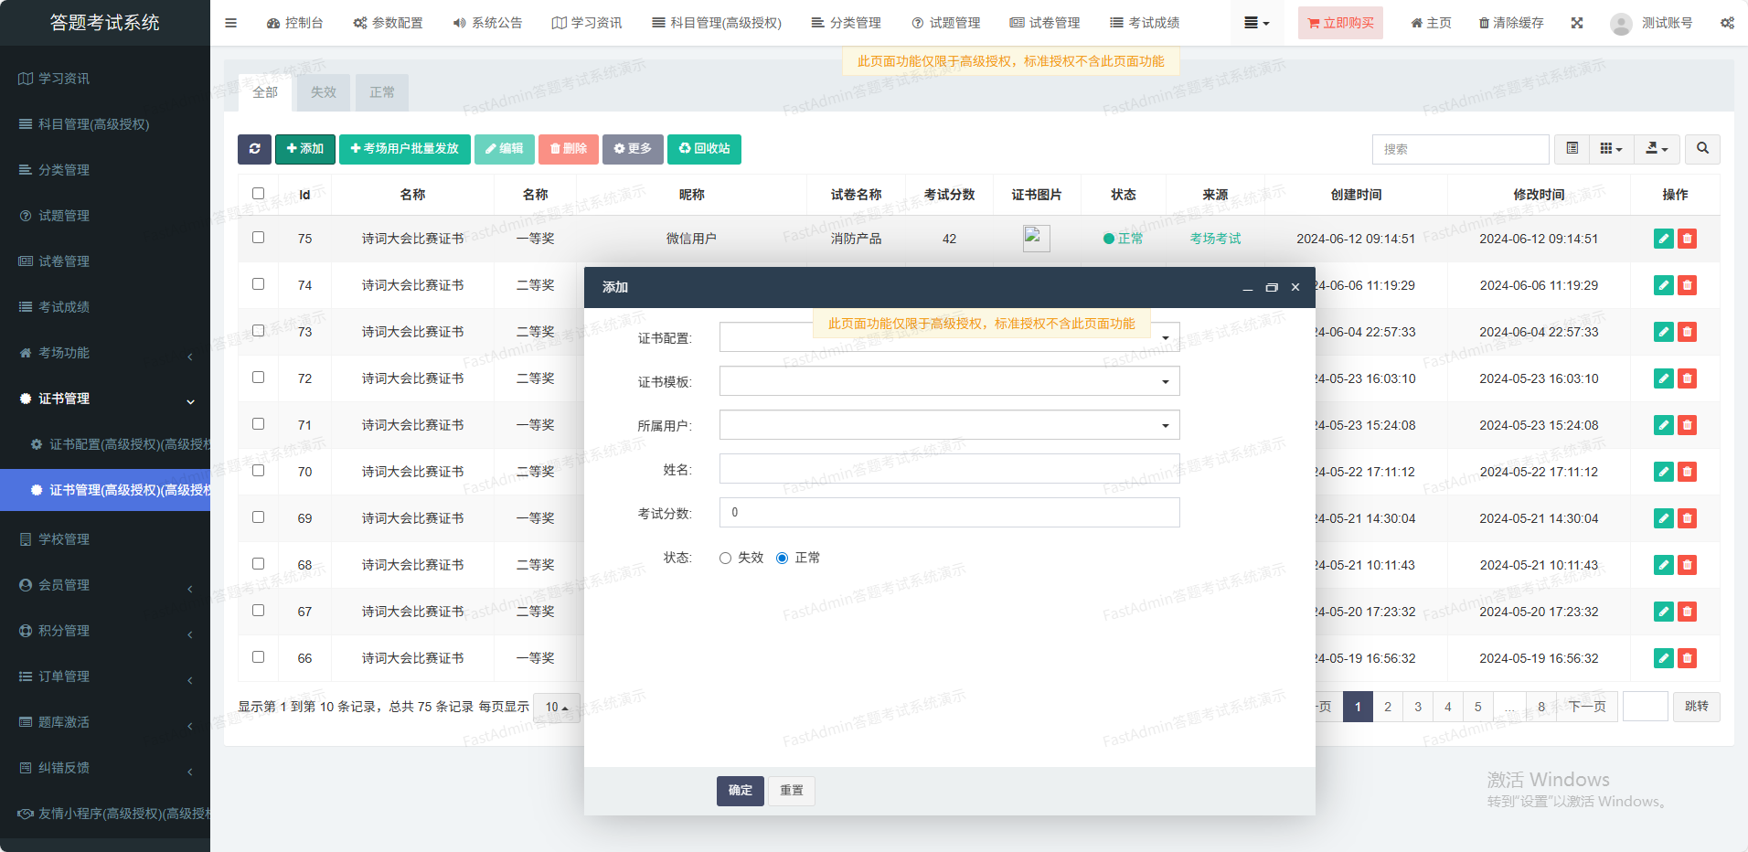Image resolution: width=1748 pixels, height=852 pixels.
Task: Click the 姓名 input field
Action: pos(949,469)
